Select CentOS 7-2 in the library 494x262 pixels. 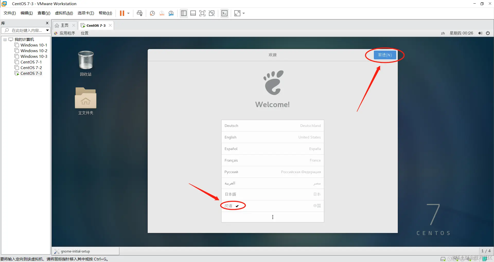pos(28,68)
